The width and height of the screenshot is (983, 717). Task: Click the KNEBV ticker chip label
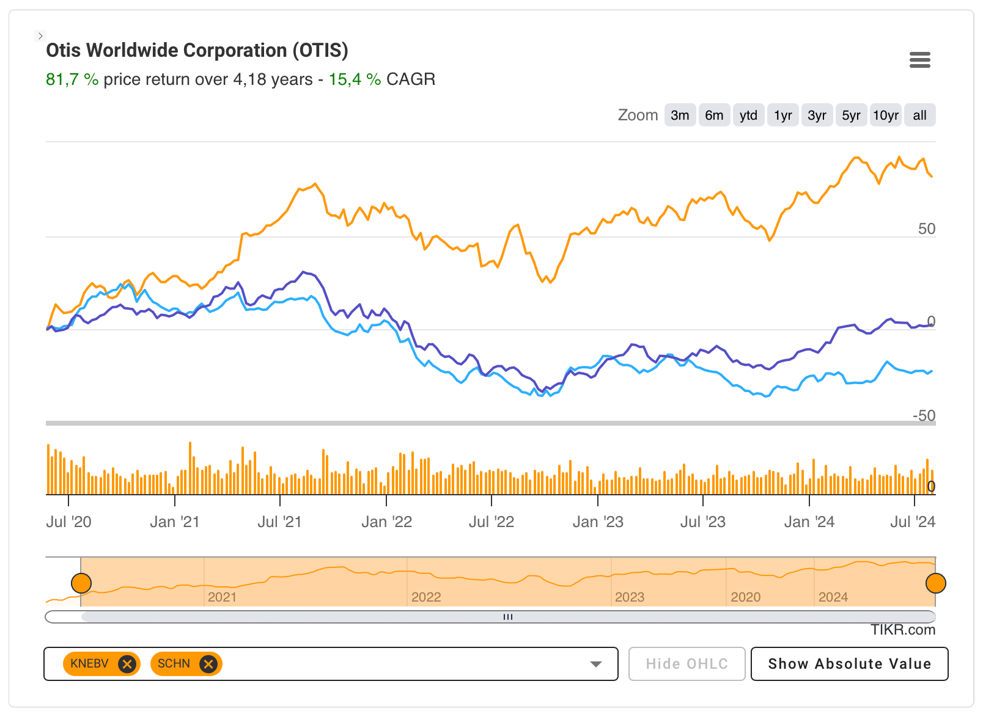pos(89,664)
